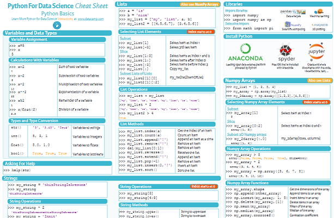Image resolution: width=334 pixels, height=218 pixels.
Task: Click the 'help(str)' code line
Action: [x=17, y=170]
